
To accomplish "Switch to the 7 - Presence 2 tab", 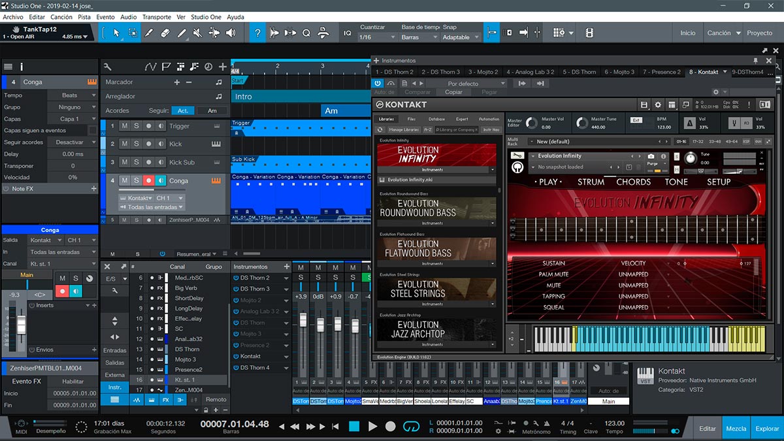I will click(661, 72).
